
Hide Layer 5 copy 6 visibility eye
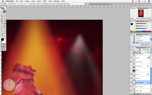coord(131,62)
